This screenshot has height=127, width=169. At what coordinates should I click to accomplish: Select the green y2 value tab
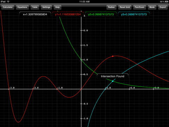click(101, 14)
